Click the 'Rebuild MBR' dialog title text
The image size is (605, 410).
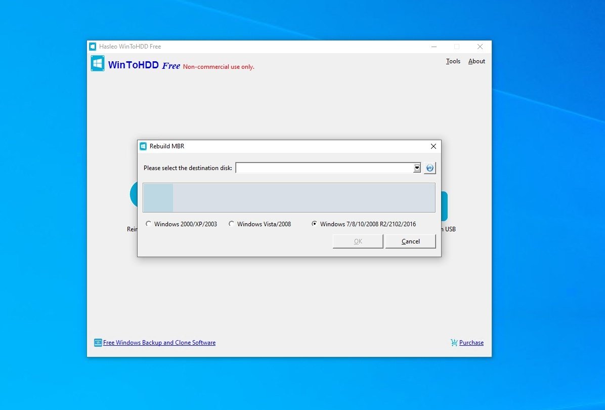click(x=167, y=146)
